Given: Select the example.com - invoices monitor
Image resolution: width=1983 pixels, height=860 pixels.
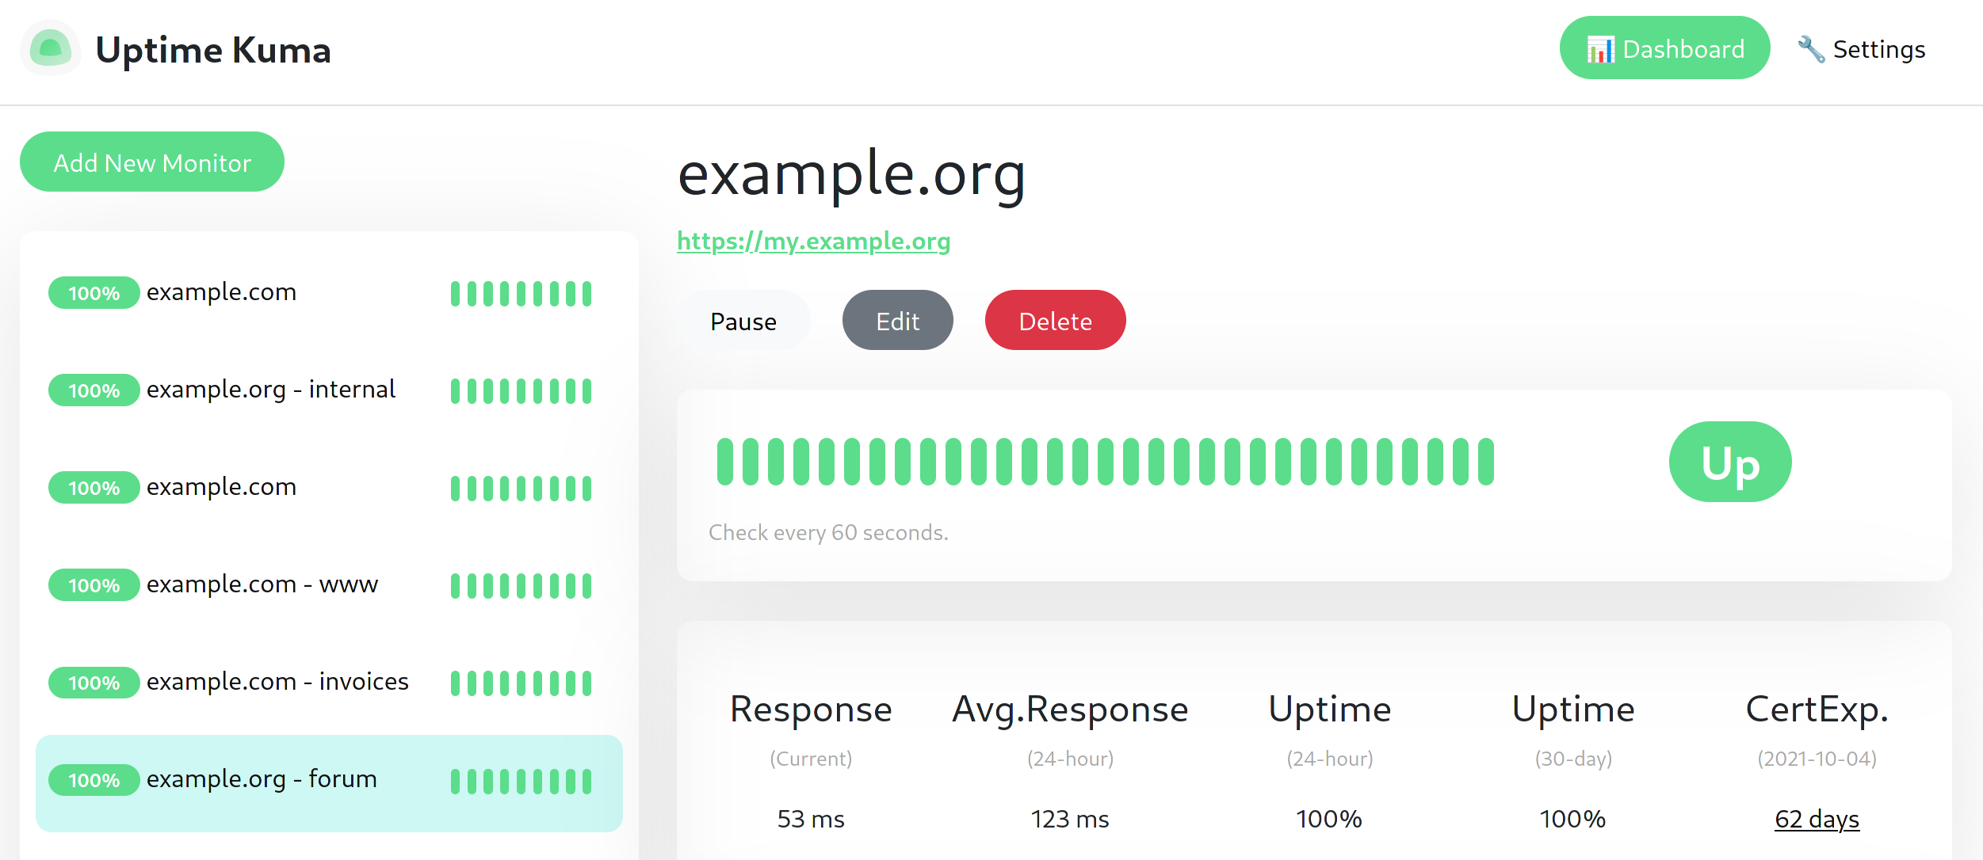Looking at the screenshot, I should pos(329,682).
